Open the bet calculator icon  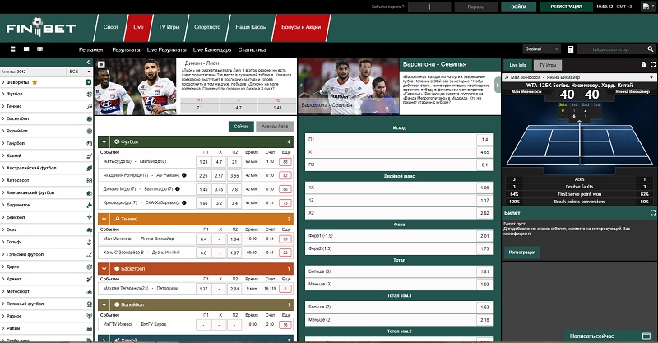pos(570,49)
